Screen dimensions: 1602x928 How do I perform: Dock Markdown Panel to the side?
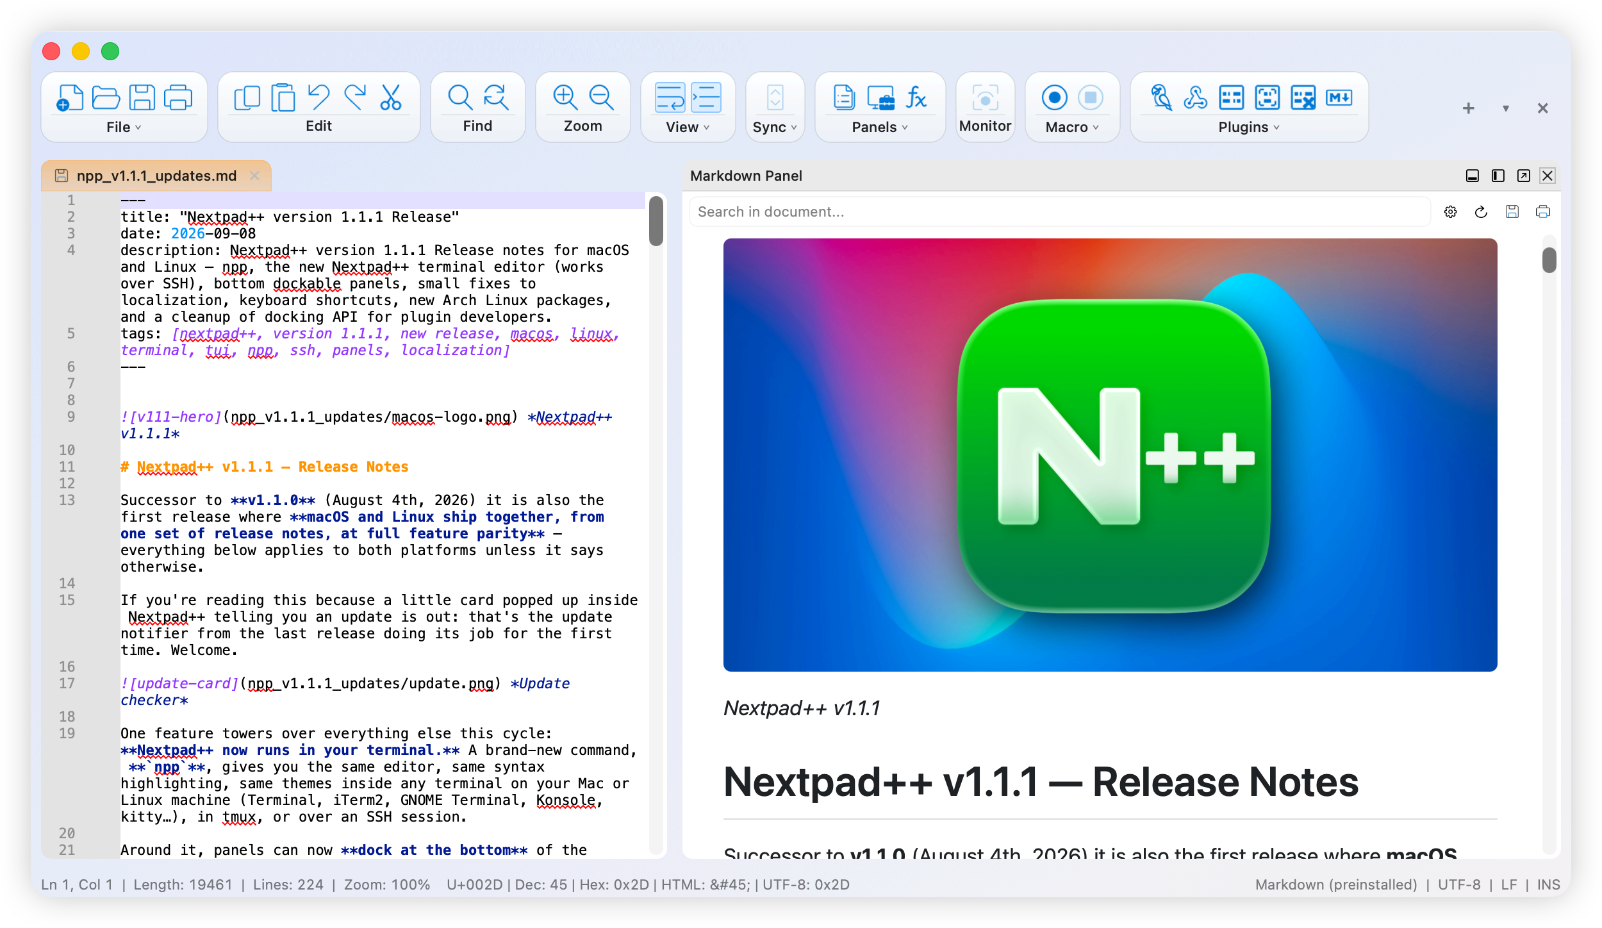[1498, 176]
